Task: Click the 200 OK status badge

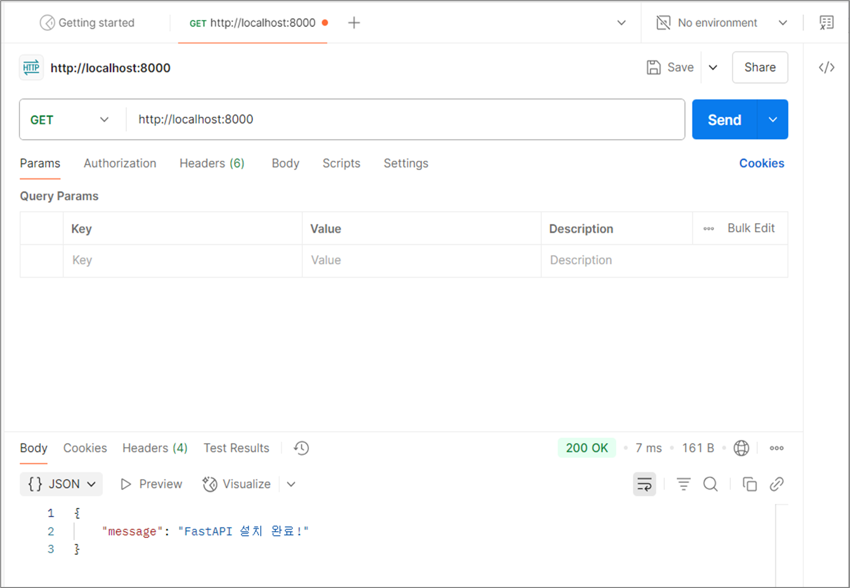Action: click(587, 448)
